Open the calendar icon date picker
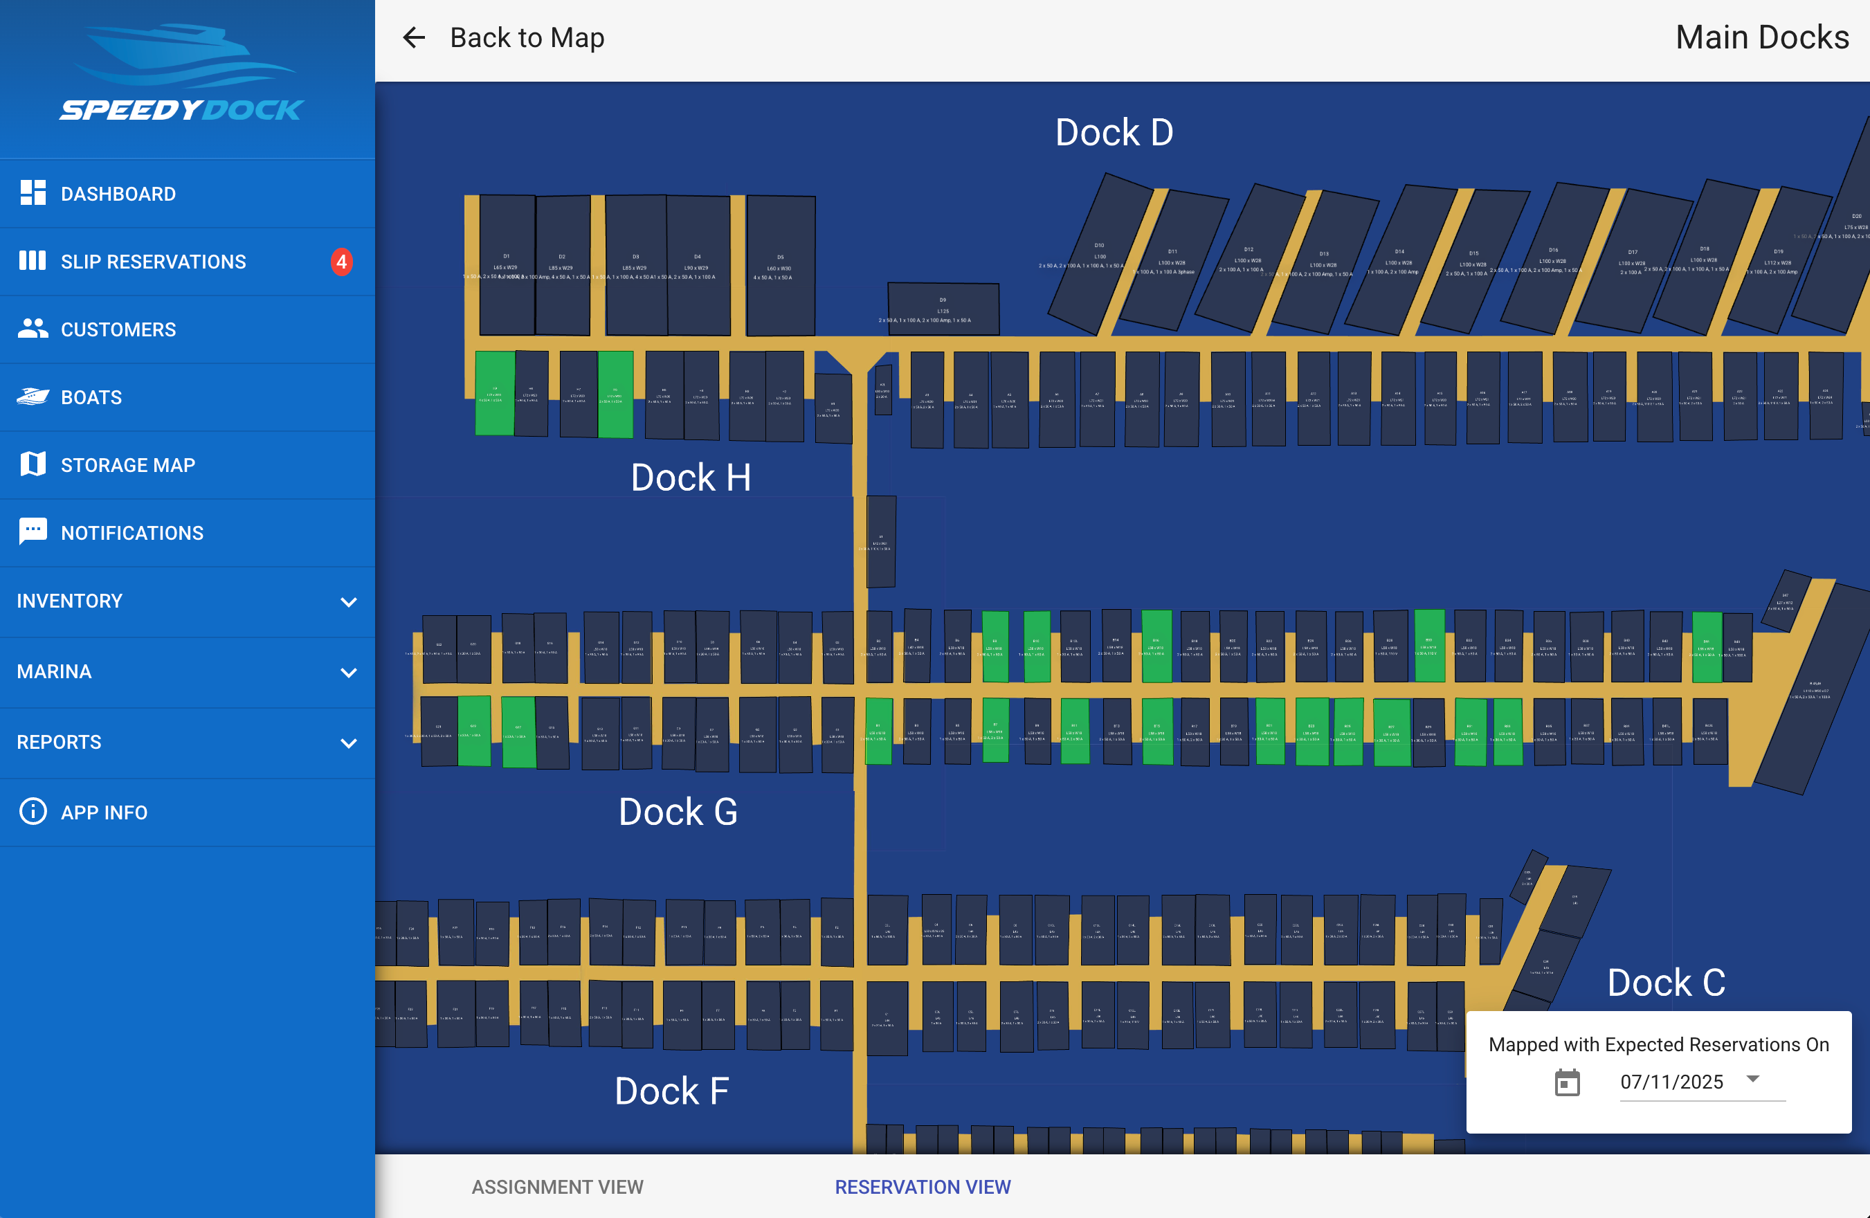Viewport: 1870px width, 1218px height. [1567, 1083]
